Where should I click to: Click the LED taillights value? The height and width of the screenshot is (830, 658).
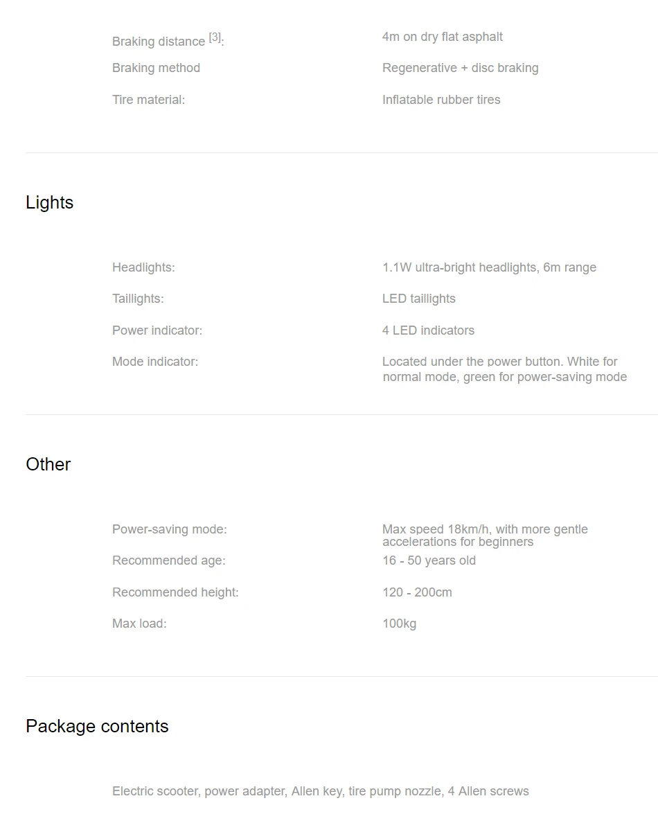(x=419, y=299)
